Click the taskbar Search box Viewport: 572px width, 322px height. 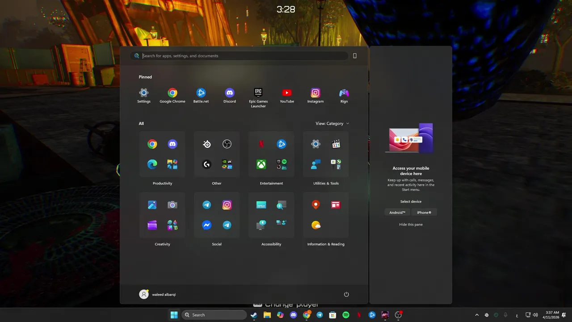(x=214, y=315)
